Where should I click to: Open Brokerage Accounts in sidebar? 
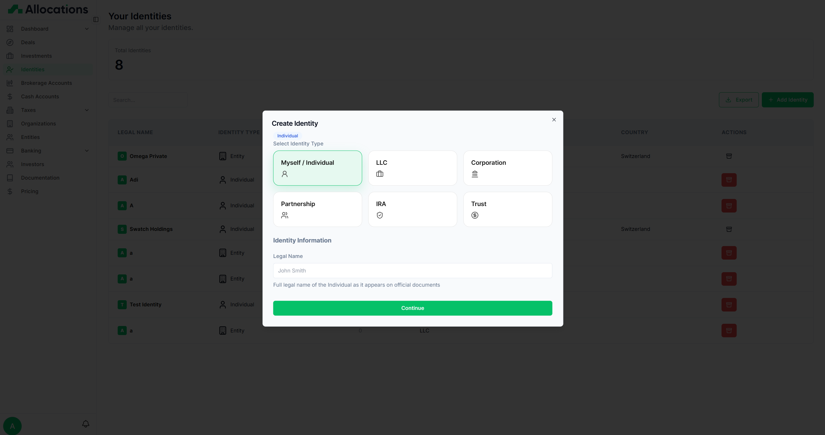46,83
